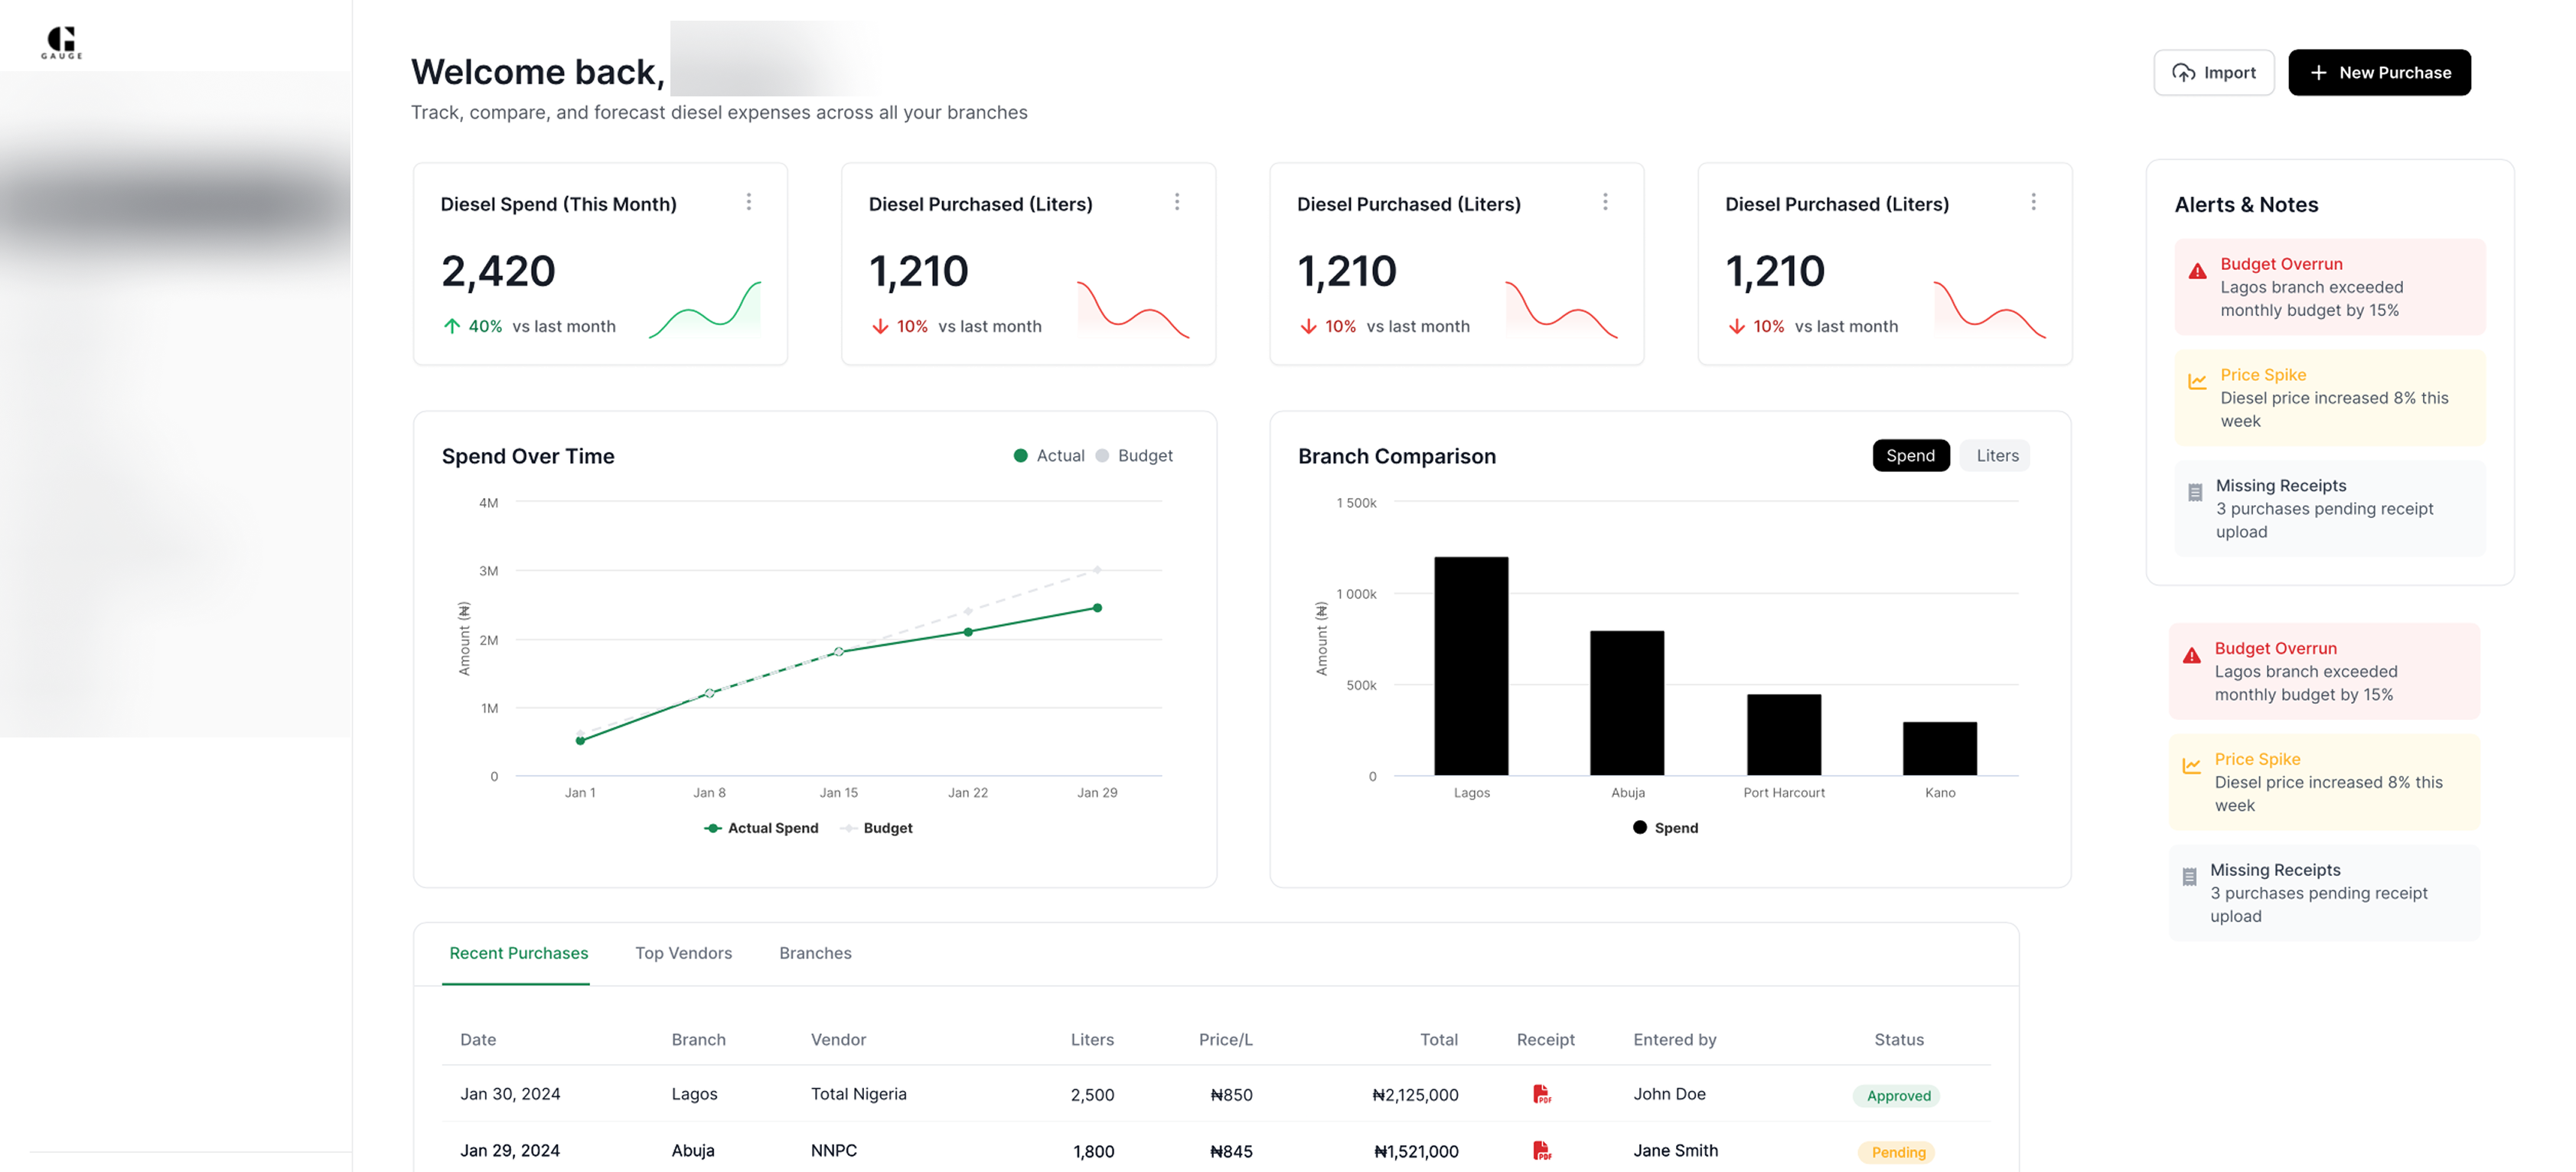Click the chart icon on the lower Price Spike alert
2576x1172 pixels.
pyautogui.click(x=2191, y=764)
